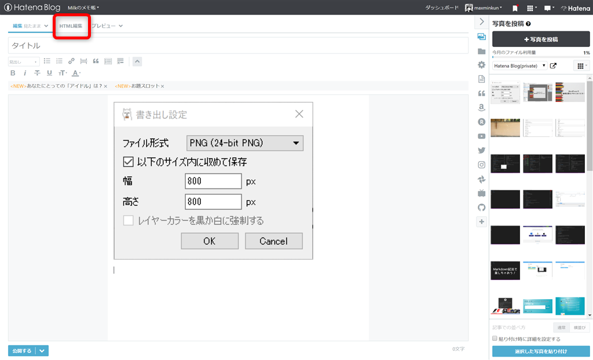Open the header messages dropdown
The image size is (593, 360).
(x=549, y=8)
